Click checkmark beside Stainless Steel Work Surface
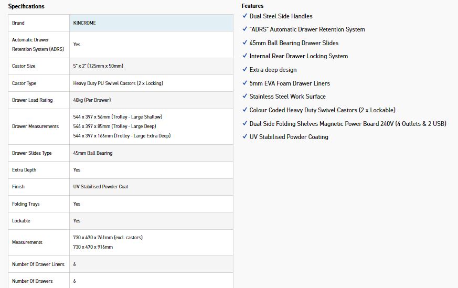The width and height of the screenshot is (458, 288). coord(244,96)
